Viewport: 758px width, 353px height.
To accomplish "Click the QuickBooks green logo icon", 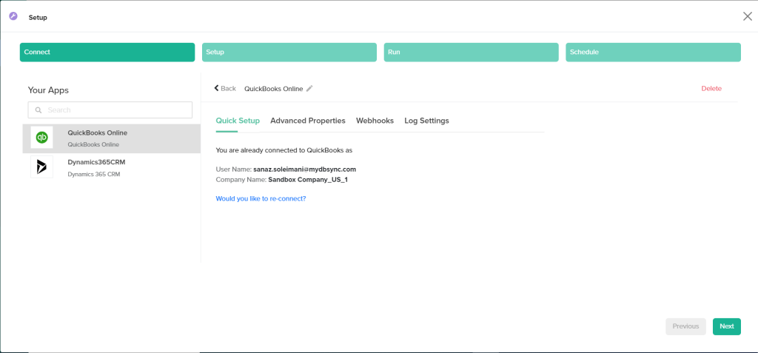I will click(x=41, y=138).
